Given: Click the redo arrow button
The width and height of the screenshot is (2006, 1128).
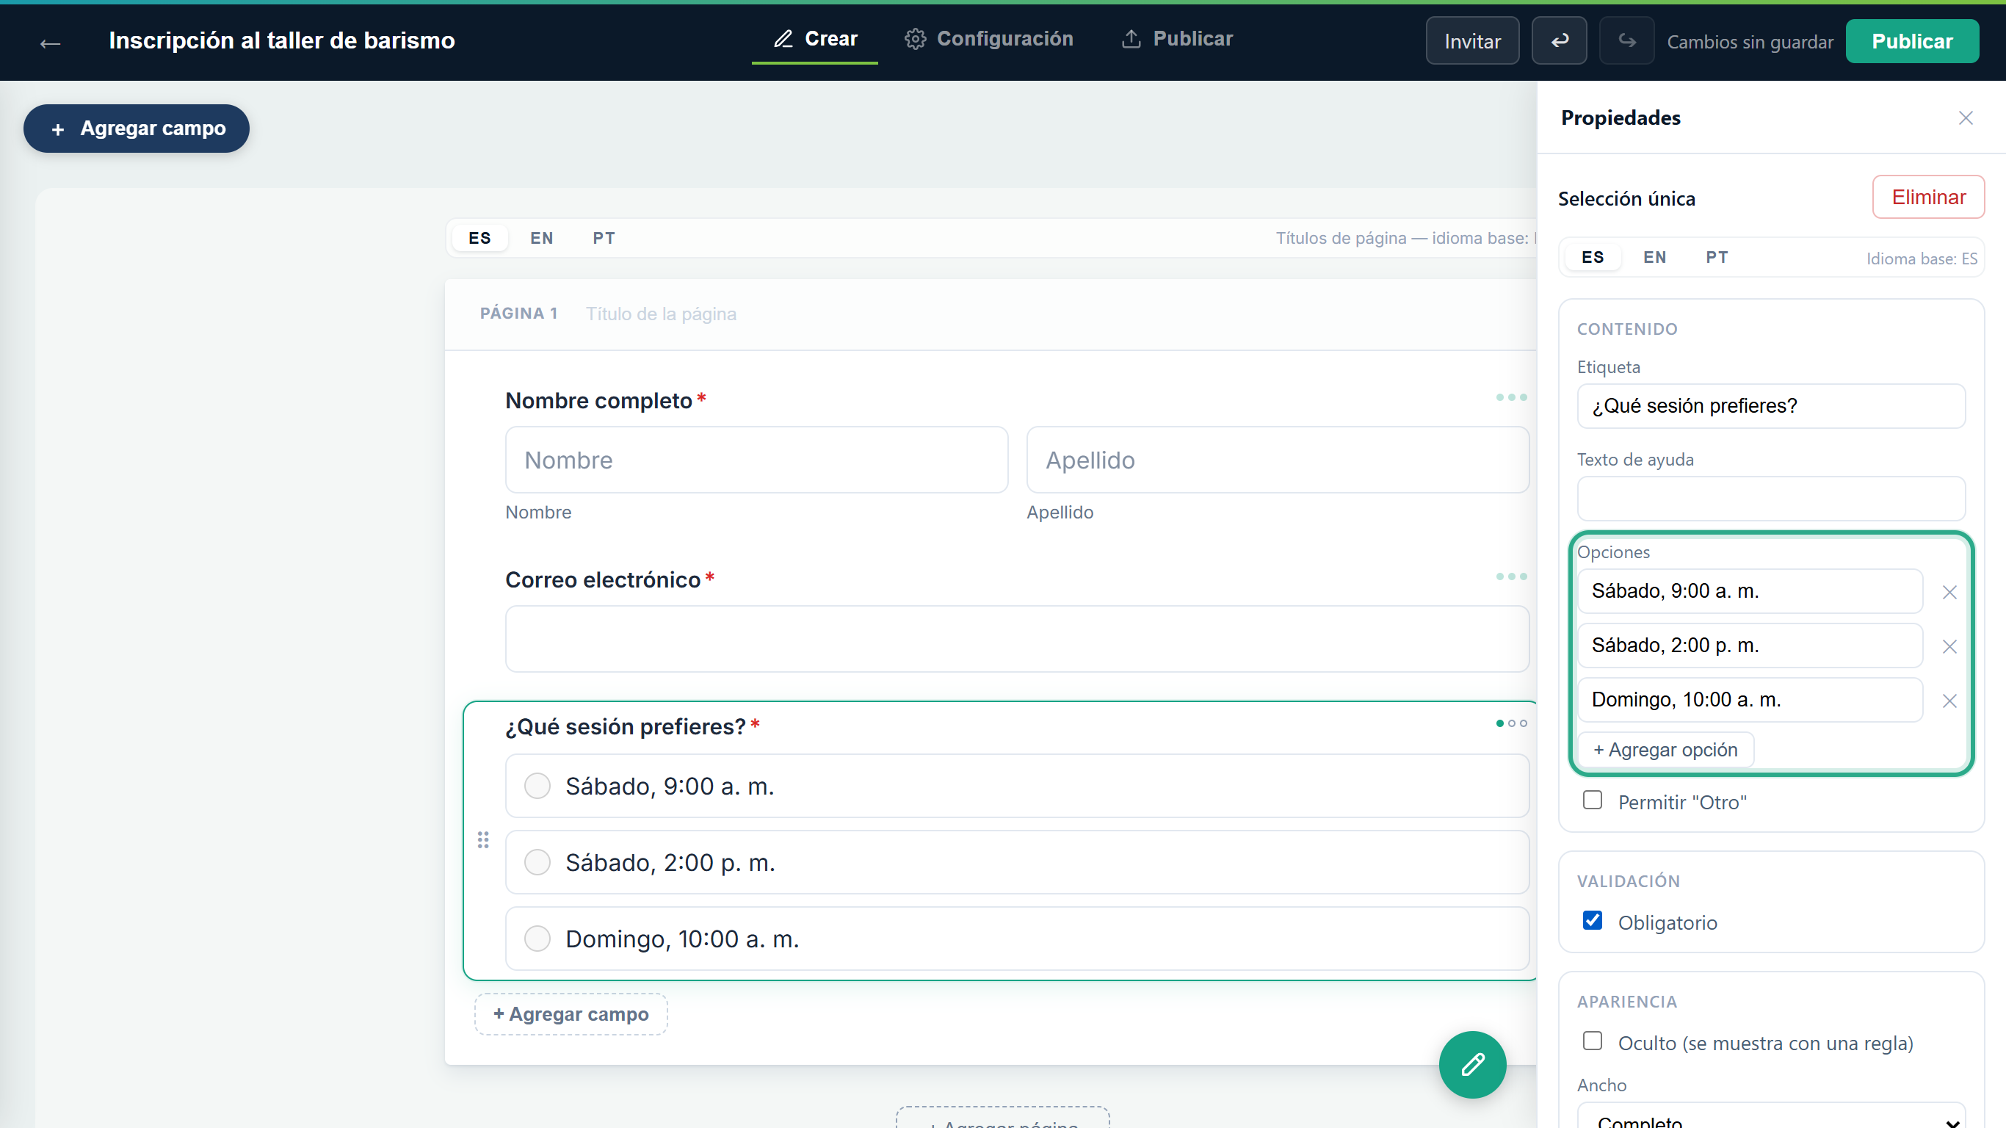Looking at the screenshot, I should click(1627, 40).
